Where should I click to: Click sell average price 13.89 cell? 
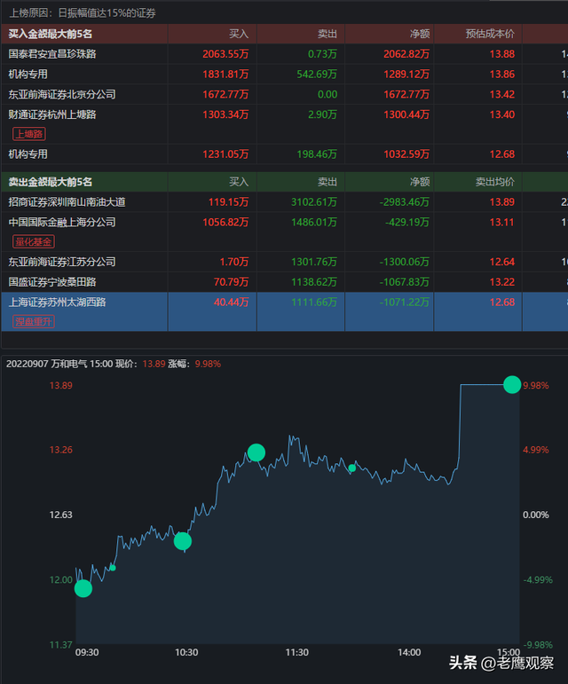[502, 202]
